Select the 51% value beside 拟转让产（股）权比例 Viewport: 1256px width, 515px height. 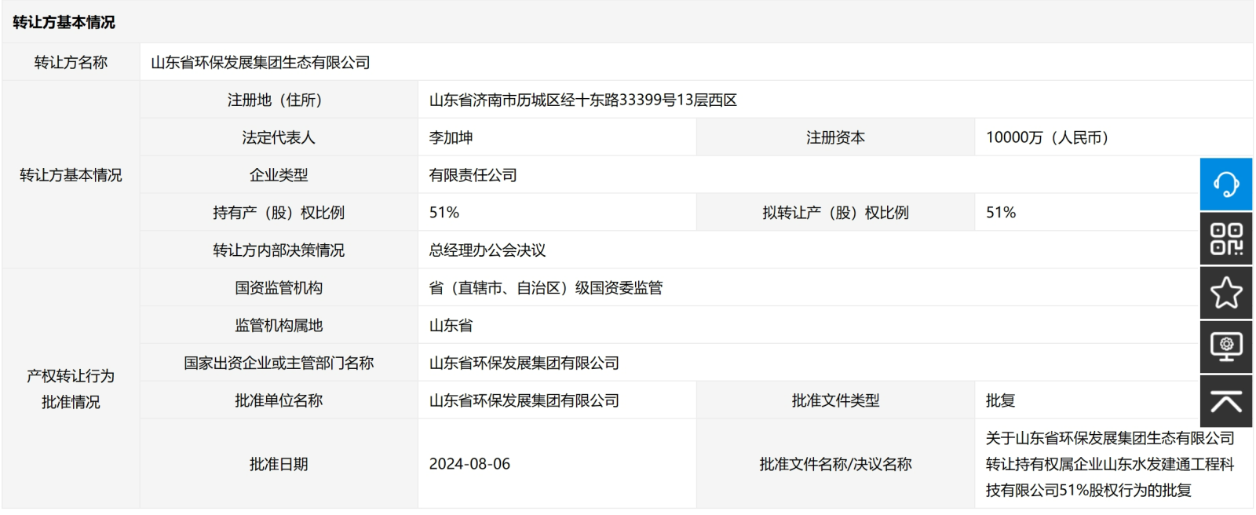[x=1001, y=213]
